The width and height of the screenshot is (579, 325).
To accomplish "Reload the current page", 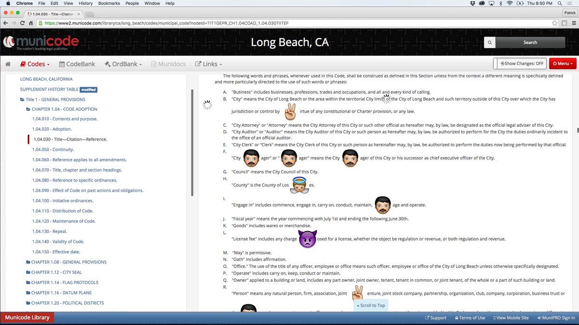I will point(23,23).
